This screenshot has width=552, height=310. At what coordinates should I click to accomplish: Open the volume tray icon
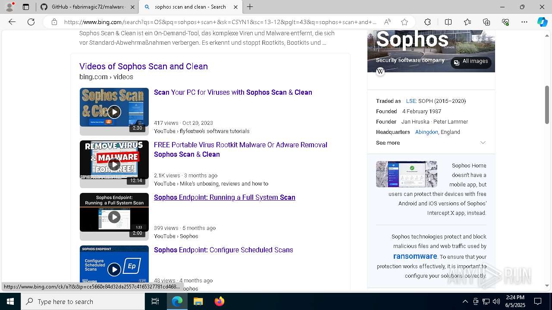(496, 301)
